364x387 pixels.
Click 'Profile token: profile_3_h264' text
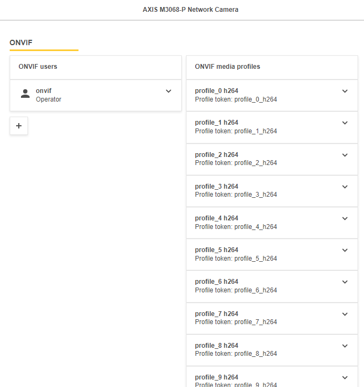[x=236, y=195]
